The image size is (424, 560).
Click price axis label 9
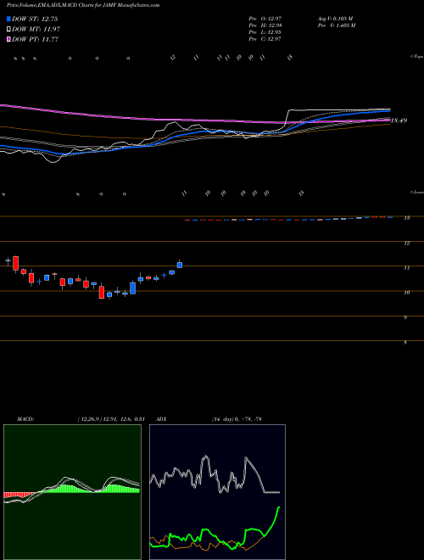pos(405,317)
